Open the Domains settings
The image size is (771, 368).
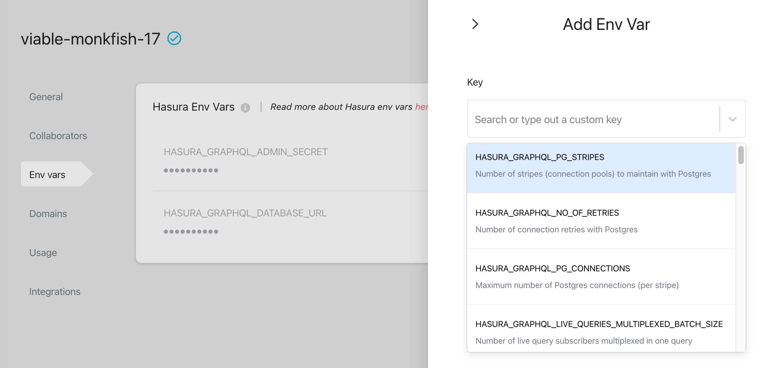(x=48, y=214)
